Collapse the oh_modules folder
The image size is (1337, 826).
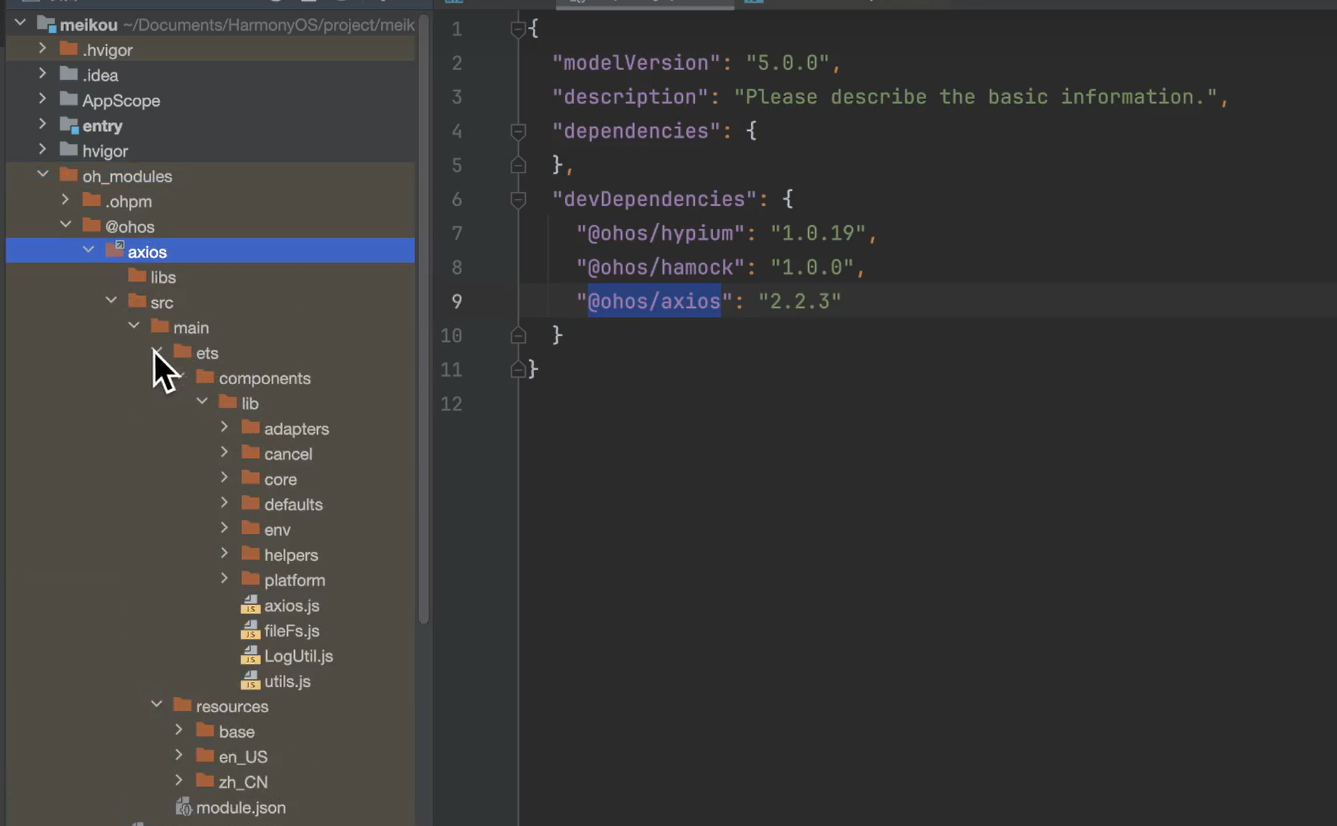click(x=43, y=175)
